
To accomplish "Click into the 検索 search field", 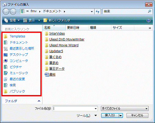I will pyautogui.click(x=127, y=11).
